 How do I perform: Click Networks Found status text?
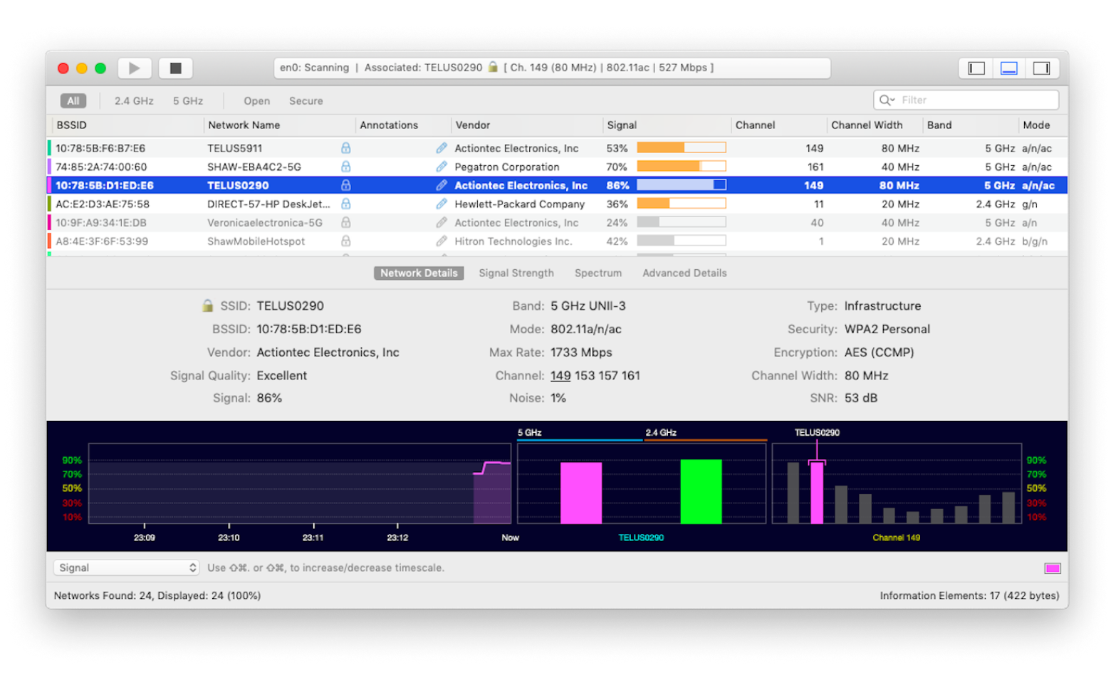point(157,595)
